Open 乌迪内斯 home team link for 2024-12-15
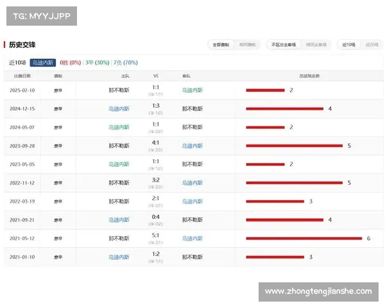This screenshot has width=385, height=308. [x=119, y=109]
